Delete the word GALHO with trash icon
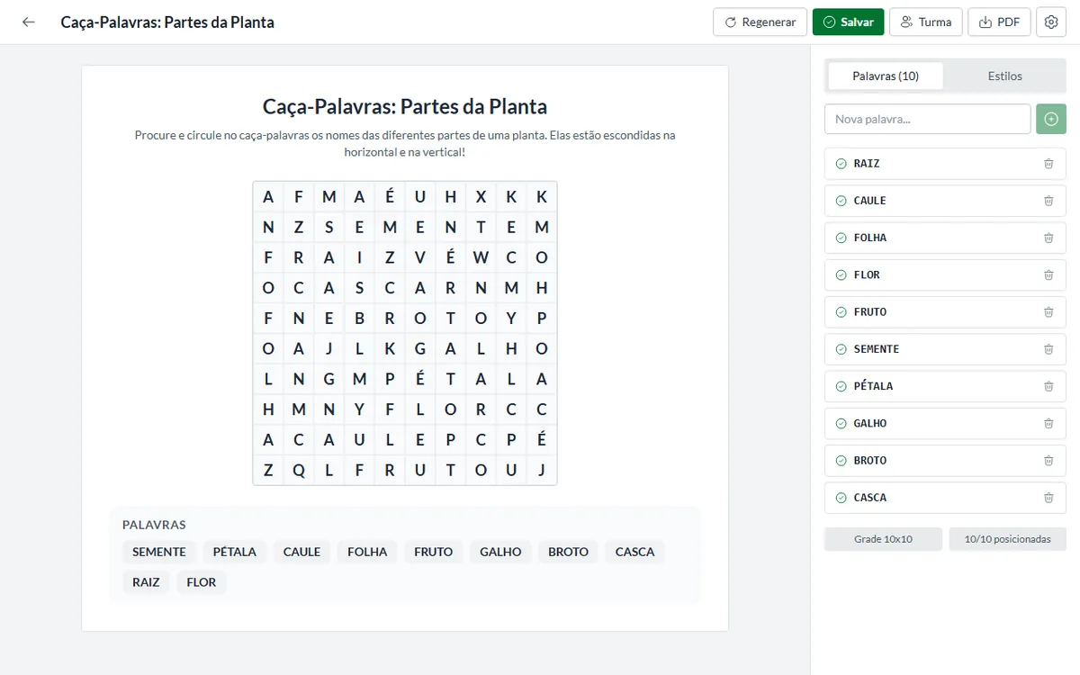The width and height of the screenshot is (1080, 675). pos(1048,423)
